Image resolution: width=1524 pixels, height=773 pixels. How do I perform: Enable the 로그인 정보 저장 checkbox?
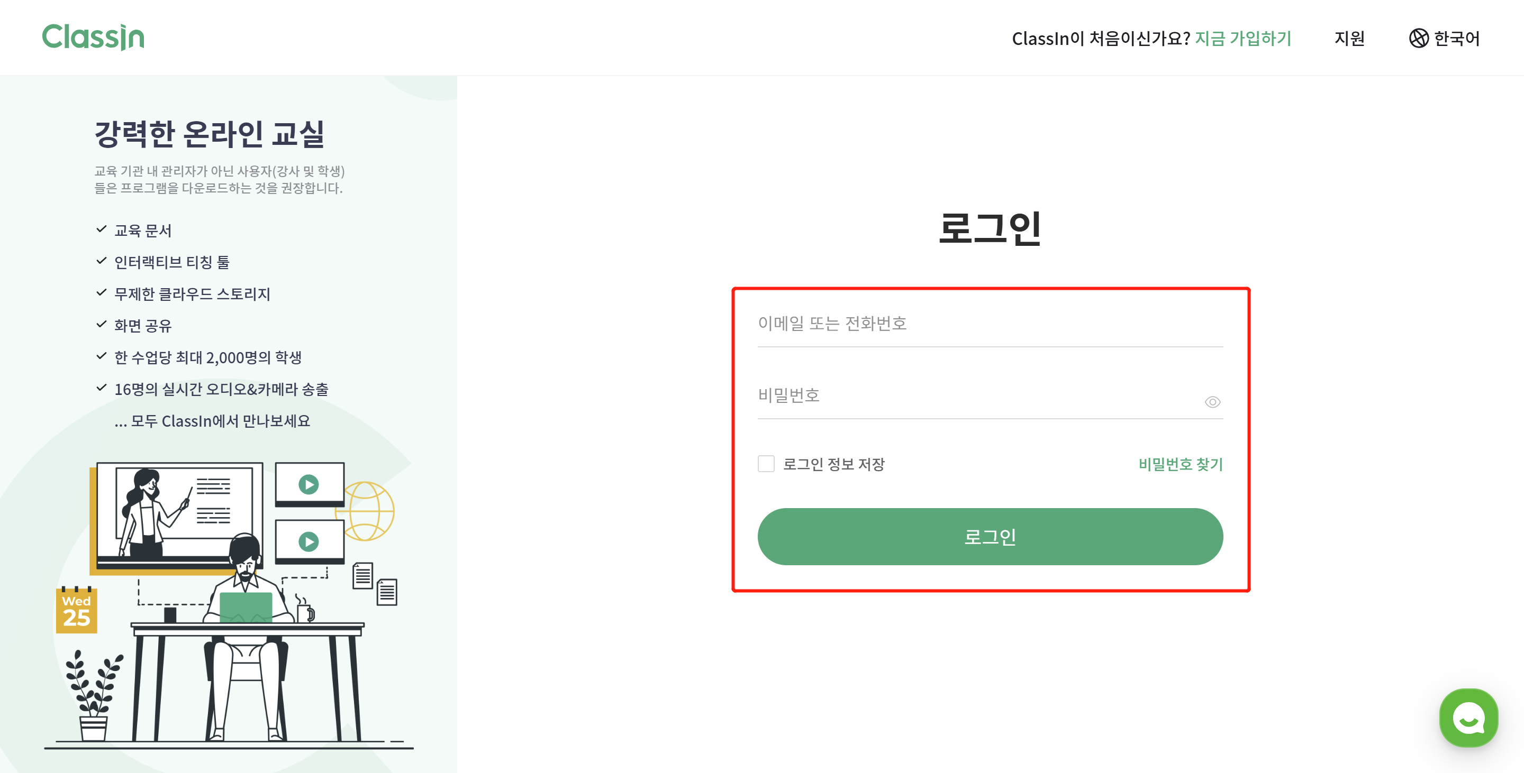[x=766, y=464]
